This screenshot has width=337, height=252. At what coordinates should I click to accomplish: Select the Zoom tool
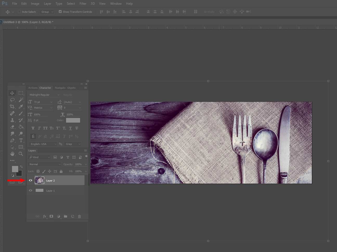tap(21, 154)
